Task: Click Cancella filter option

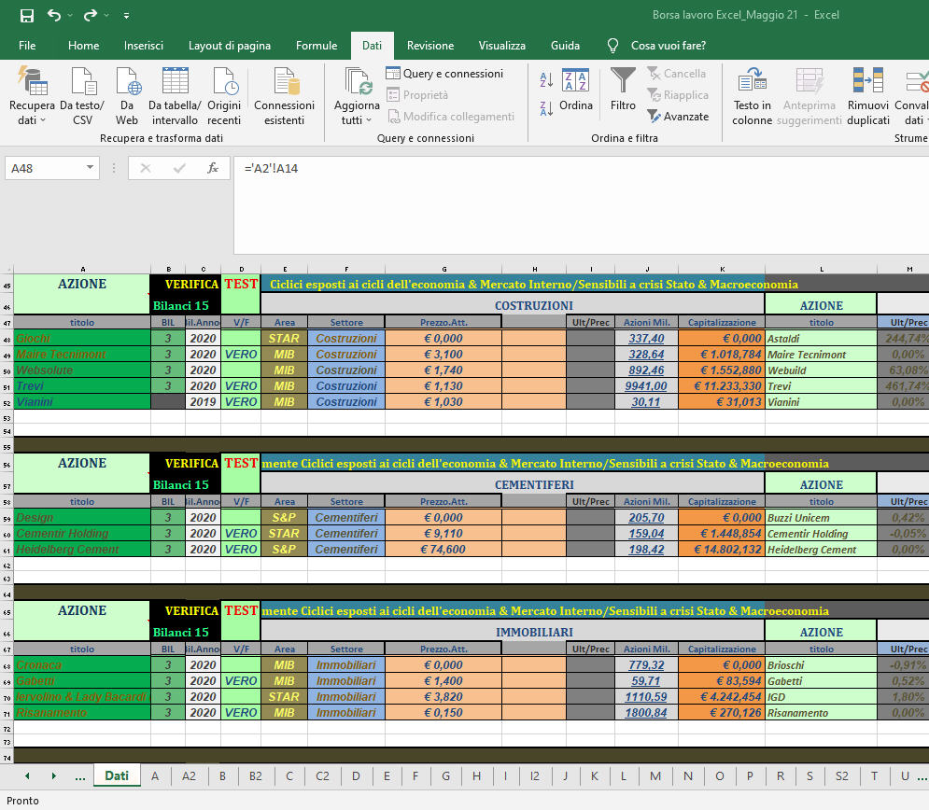Action: [677, 74]
